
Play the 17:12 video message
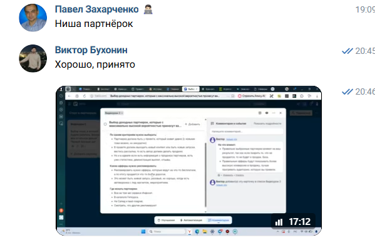tap(188, 160)
